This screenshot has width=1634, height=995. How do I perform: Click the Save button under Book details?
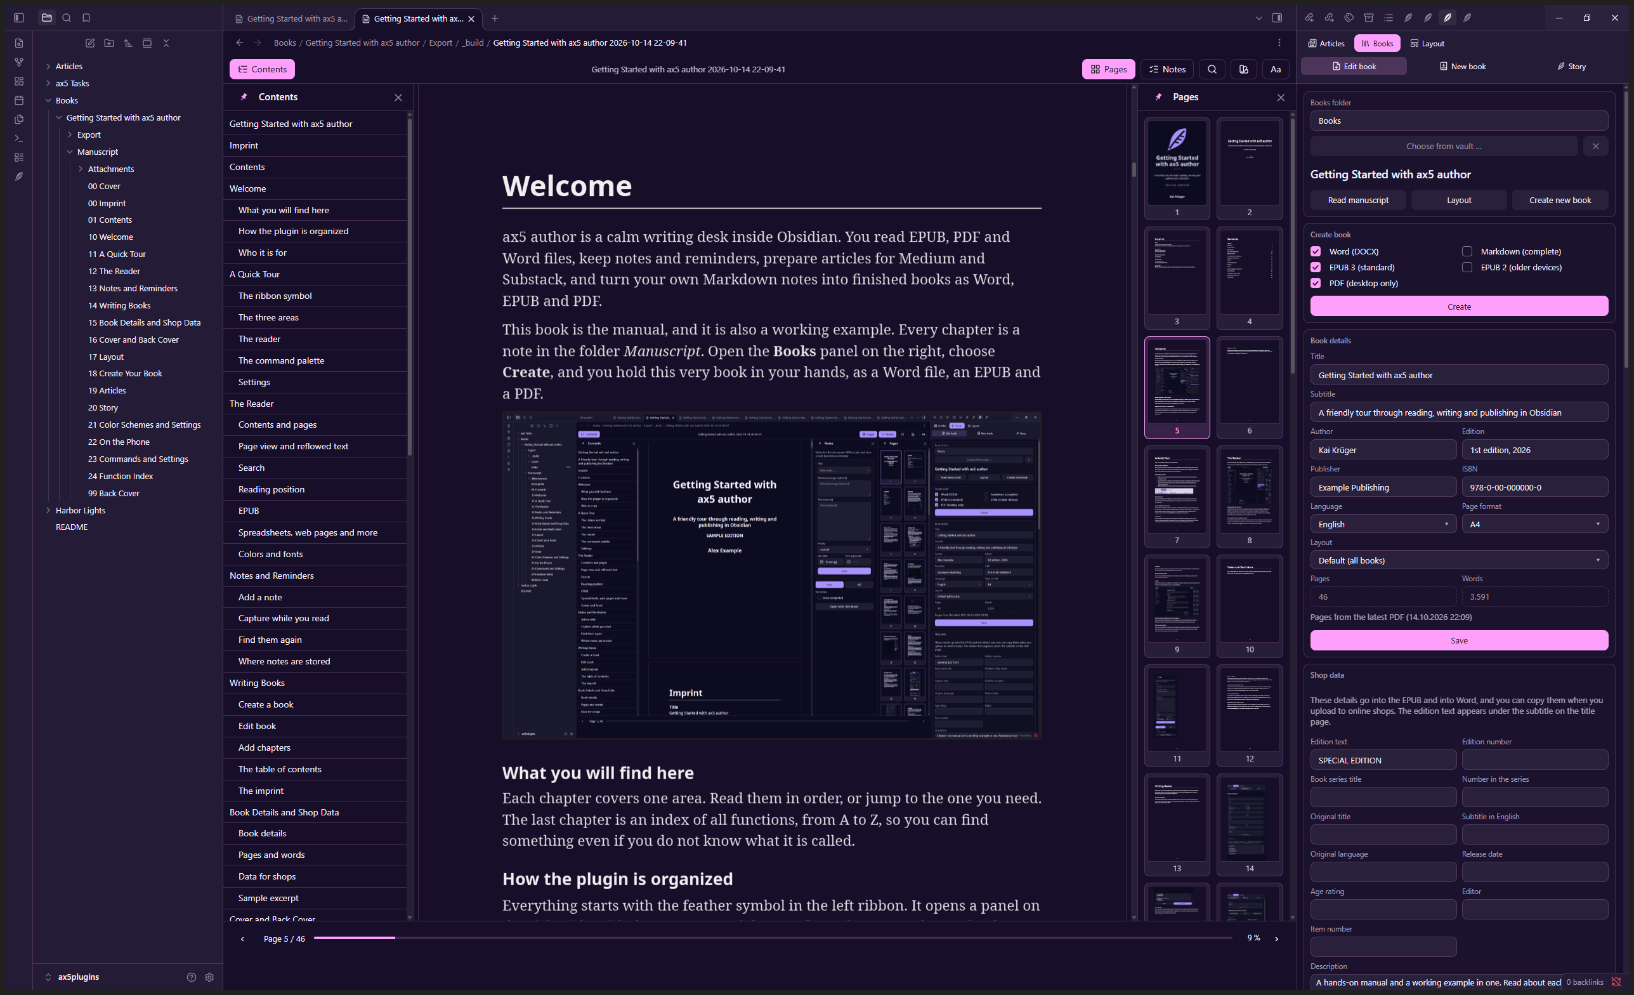(x=1459, y=640)
